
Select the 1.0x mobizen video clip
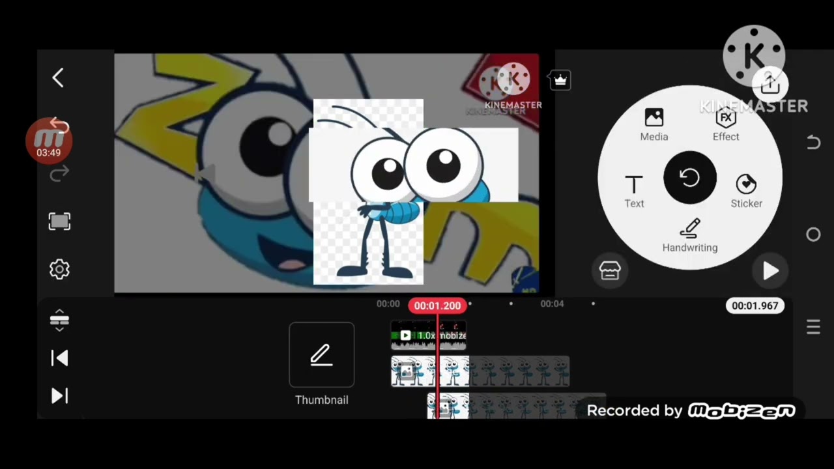428,335
